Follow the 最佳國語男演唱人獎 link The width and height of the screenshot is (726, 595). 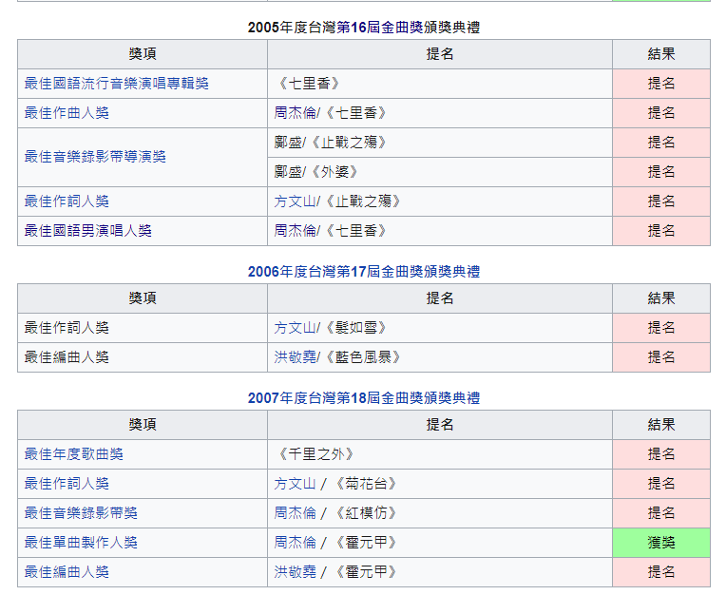(87, 231)
